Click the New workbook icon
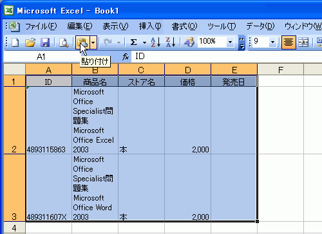The width and height of the screenshot is (322, 234). tap(15, 42)
